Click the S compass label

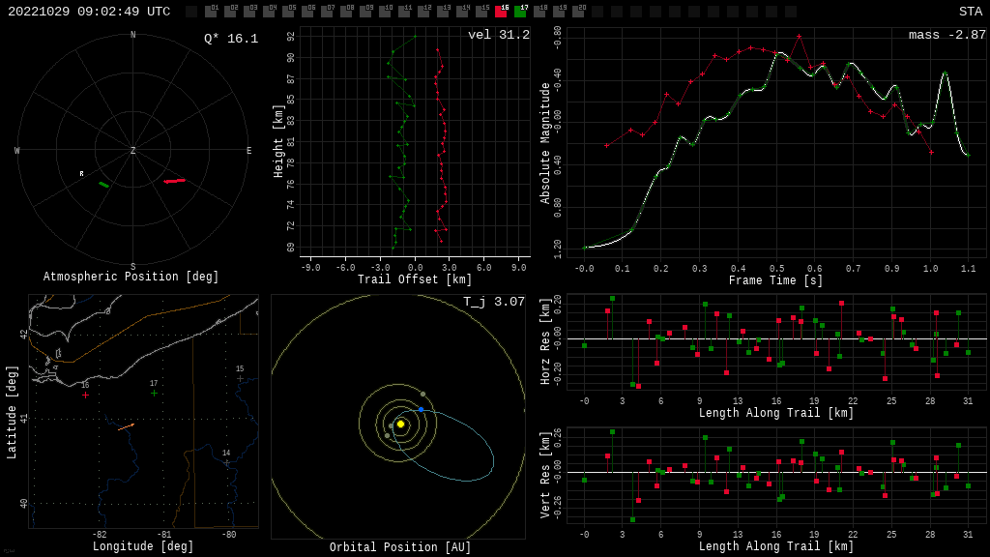[132, 267]
